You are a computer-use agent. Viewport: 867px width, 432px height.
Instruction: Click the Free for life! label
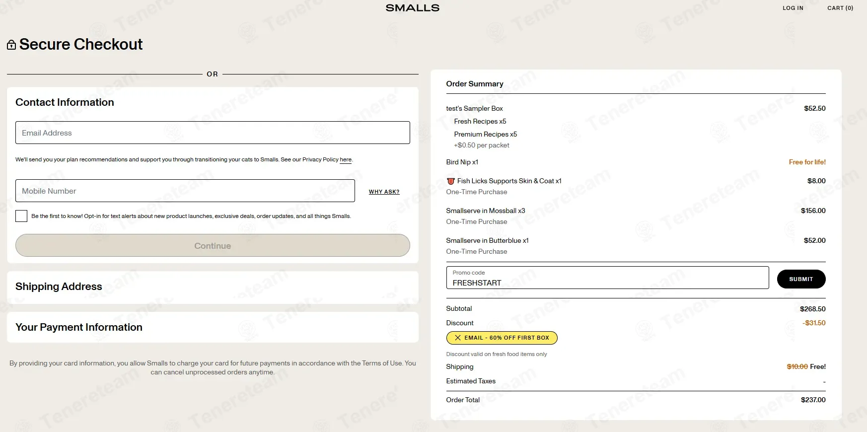click(807, 162)
